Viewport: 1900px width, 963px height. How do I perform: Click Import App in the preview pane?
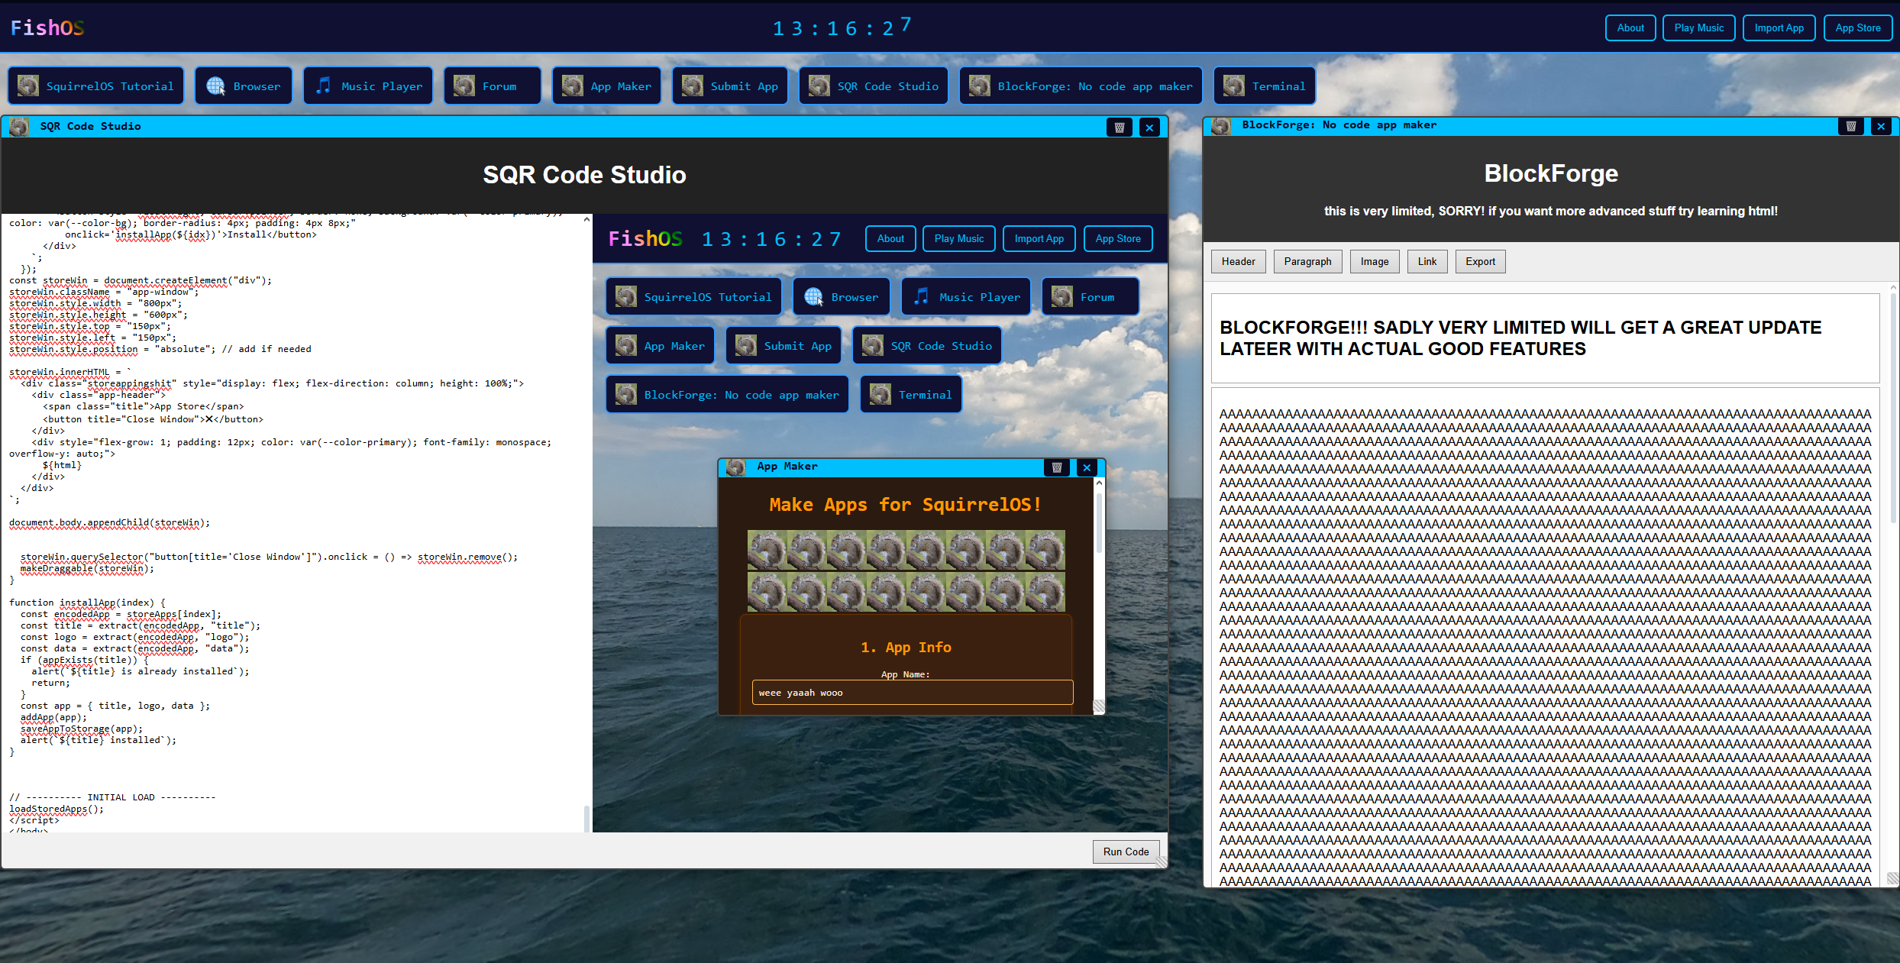point(1039,238)
